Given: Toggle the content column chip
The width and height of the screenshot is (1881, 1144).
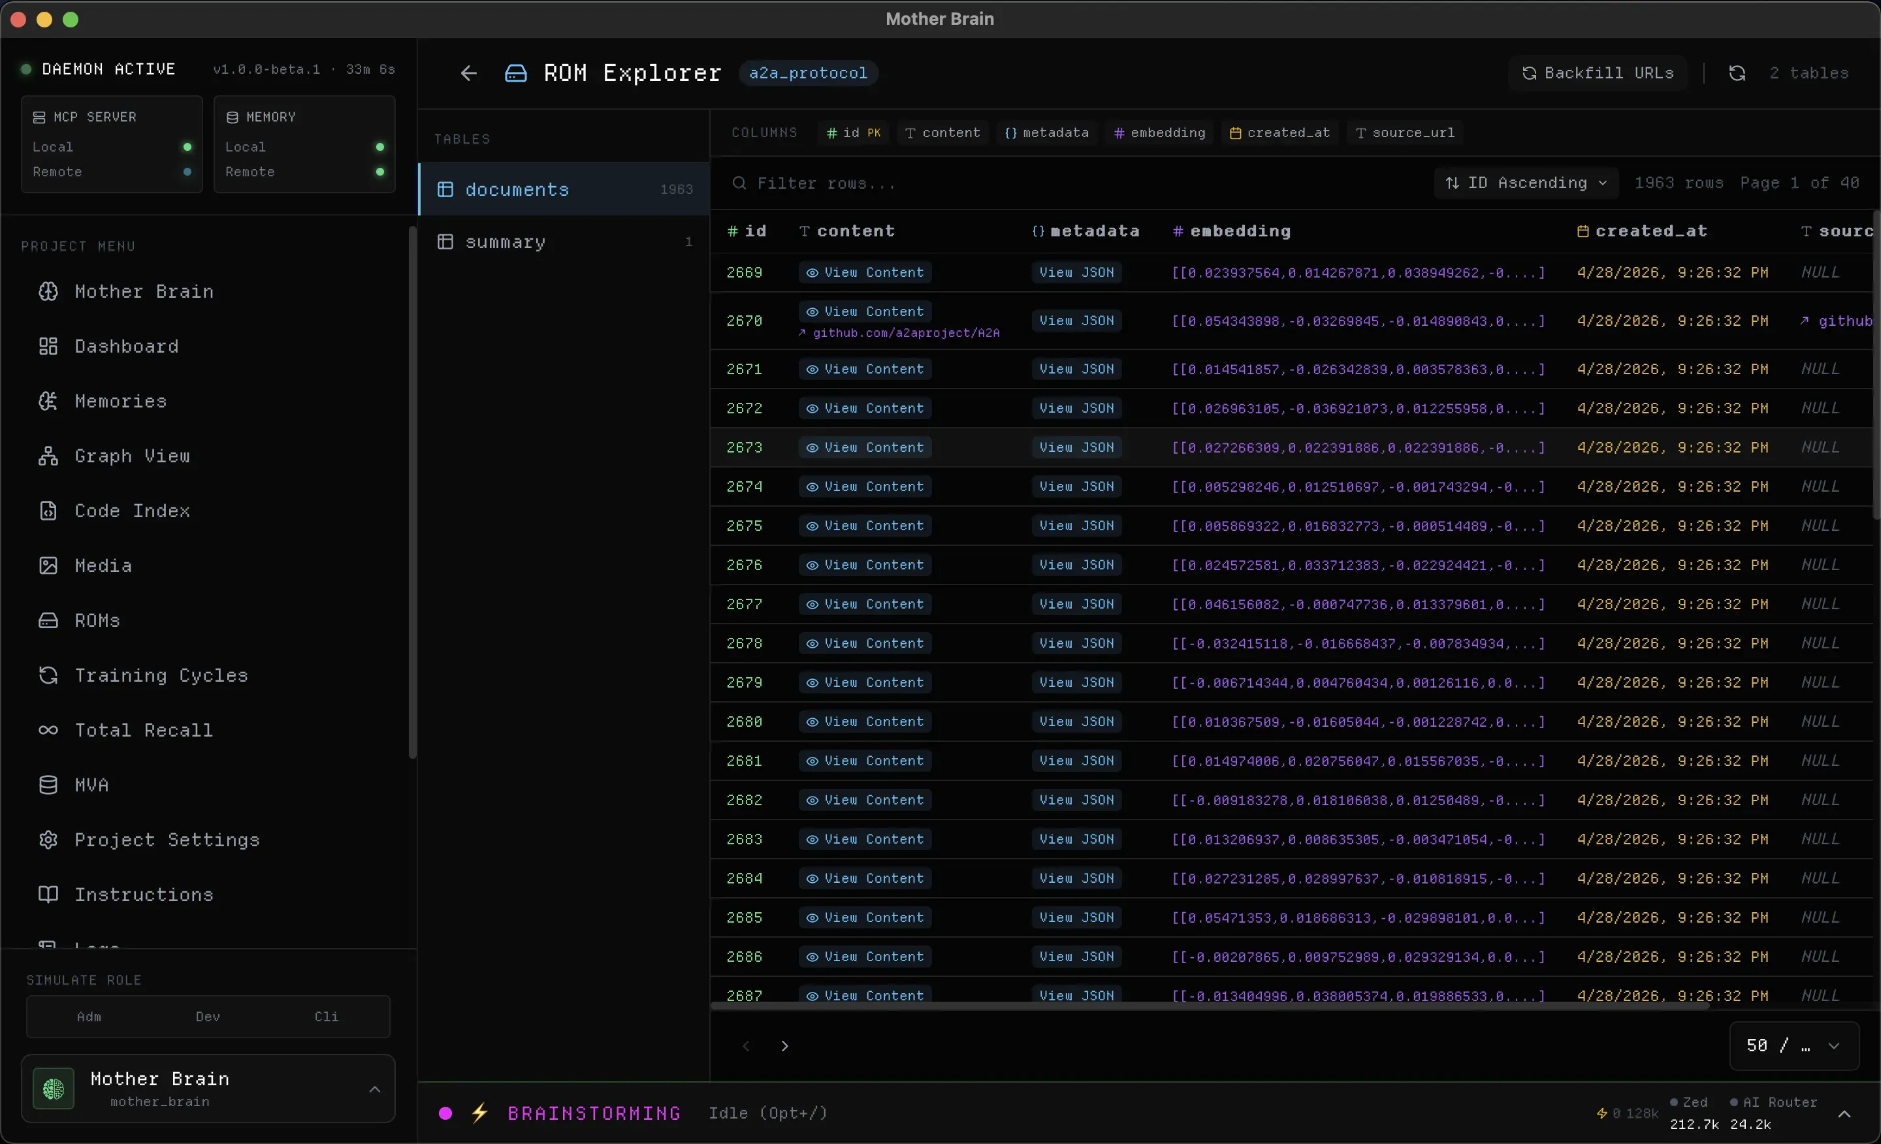Looking at the screenshot, I should pyautogui.click(x=943, y=133).
